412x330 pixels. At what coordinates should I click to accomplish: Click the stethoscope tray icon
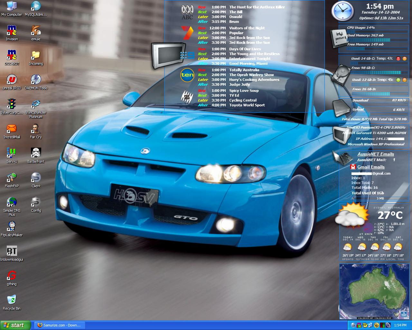click(x=377, y=325)
